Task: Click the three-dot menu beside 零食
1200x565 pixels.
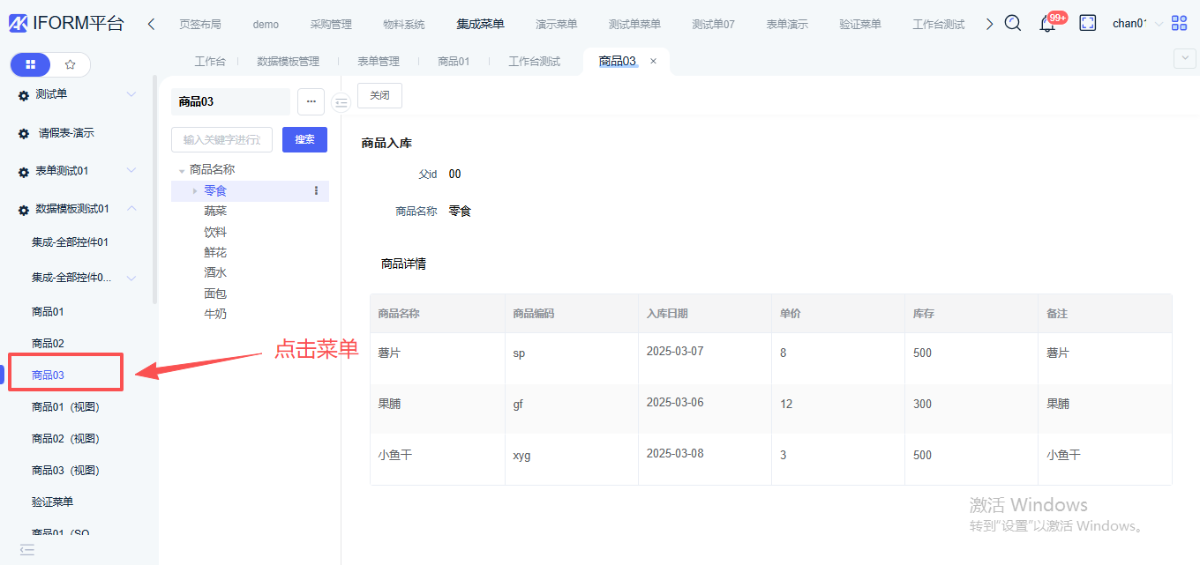Action: click(x=317, y=190)
